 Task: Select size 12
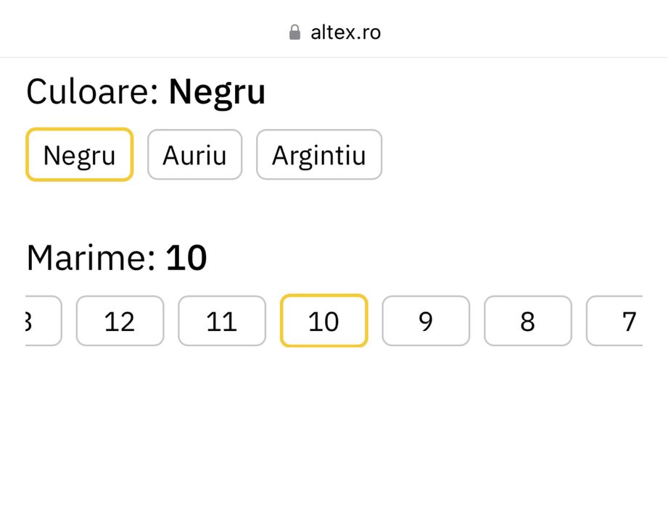tap(120, 321)
